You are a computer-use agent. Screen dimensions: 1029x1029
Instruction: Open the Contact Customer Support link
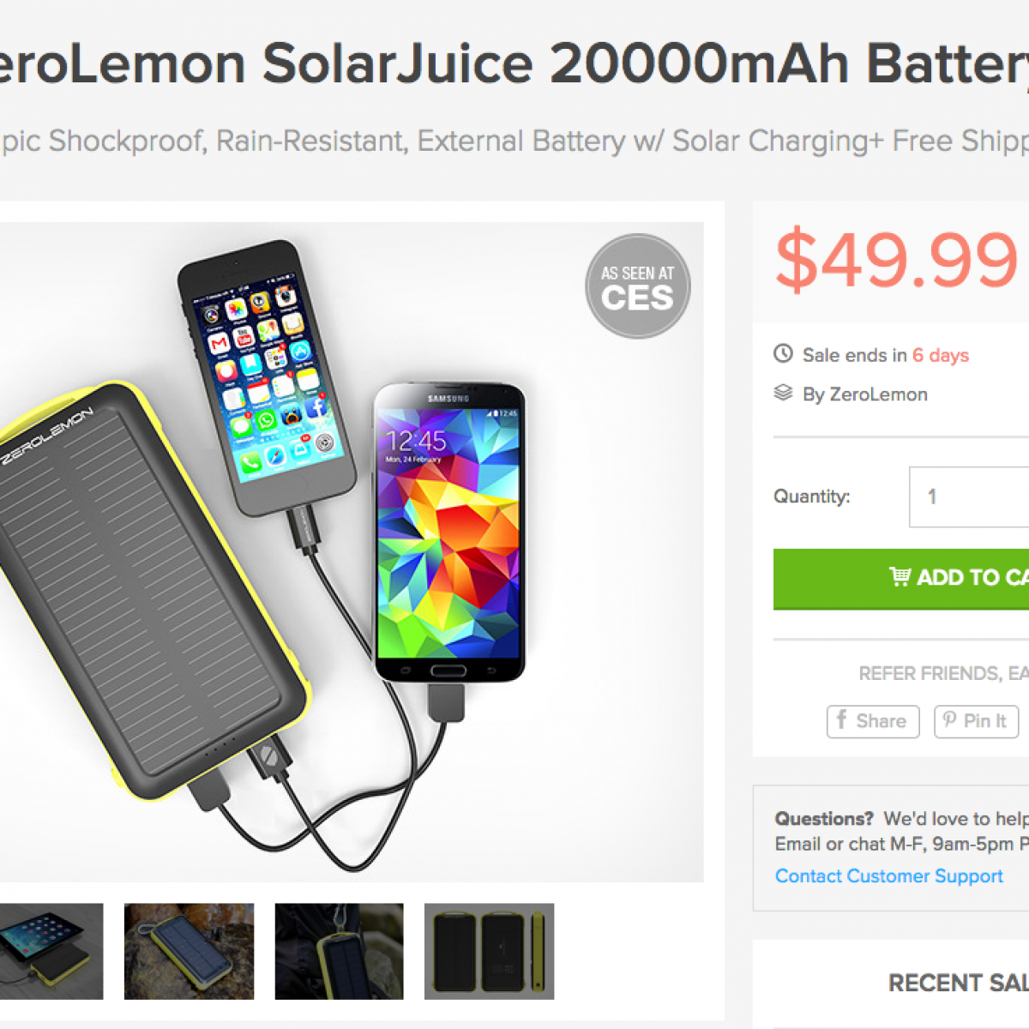(888, 876)
